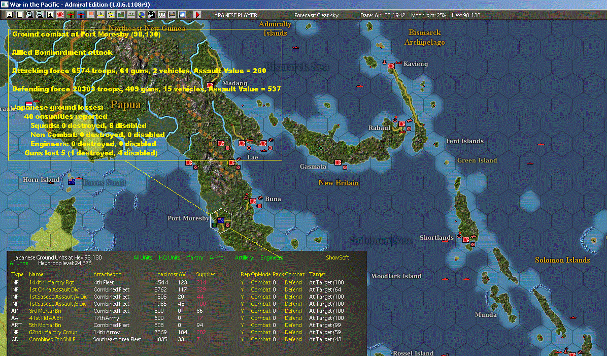Select the Australian flag at Port Moresby
This screenshot has width=607, height=356.
221,220
